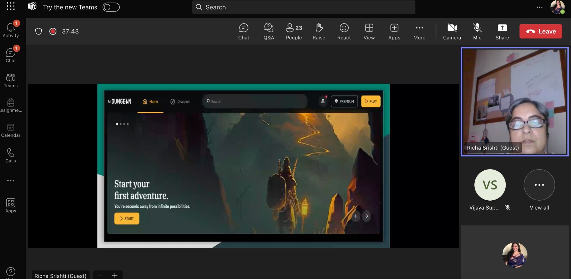This screenshot has width=571, height=279.
Task: Open React emoji options
Action: pyautogui.click(x=344, y=31)
